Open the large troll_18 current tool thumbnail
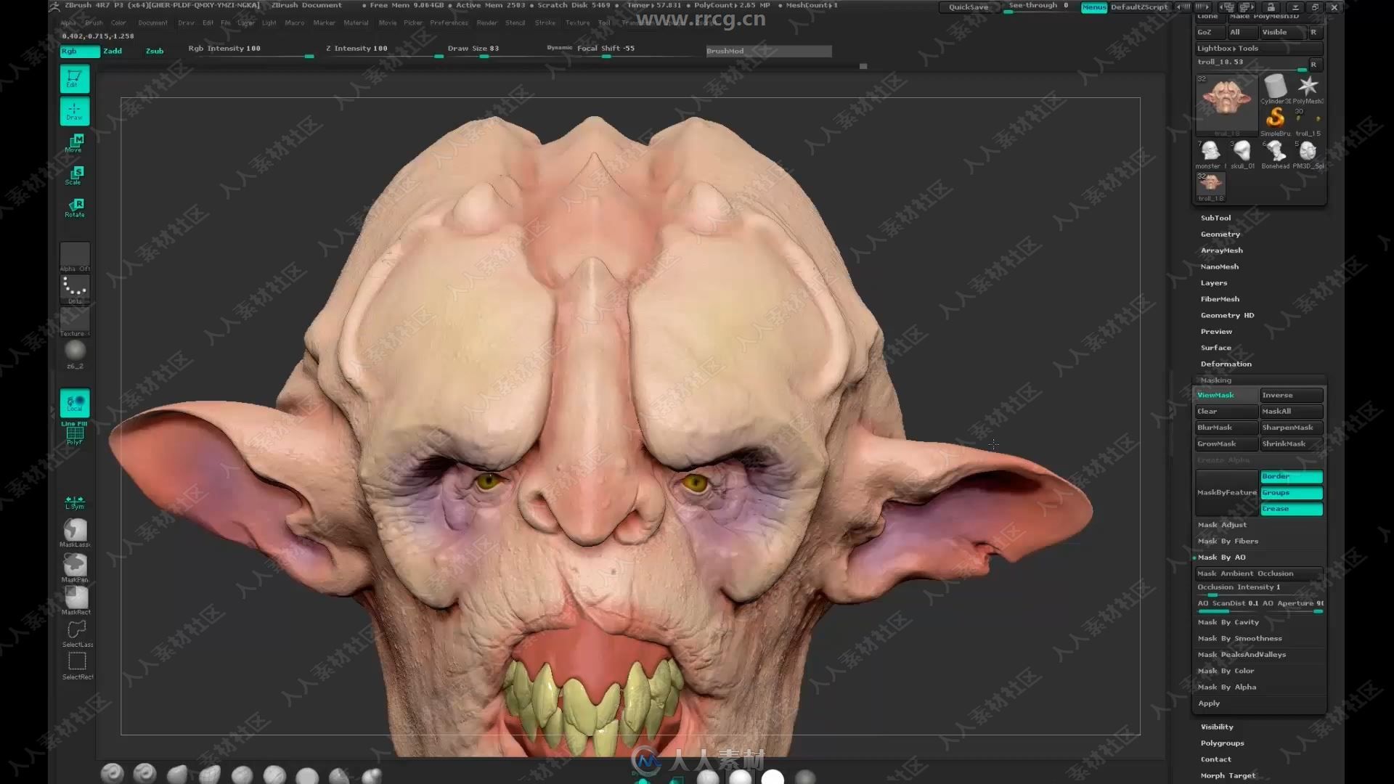Viewport: 1394px width, 784px height. [x=1227, y=105]
